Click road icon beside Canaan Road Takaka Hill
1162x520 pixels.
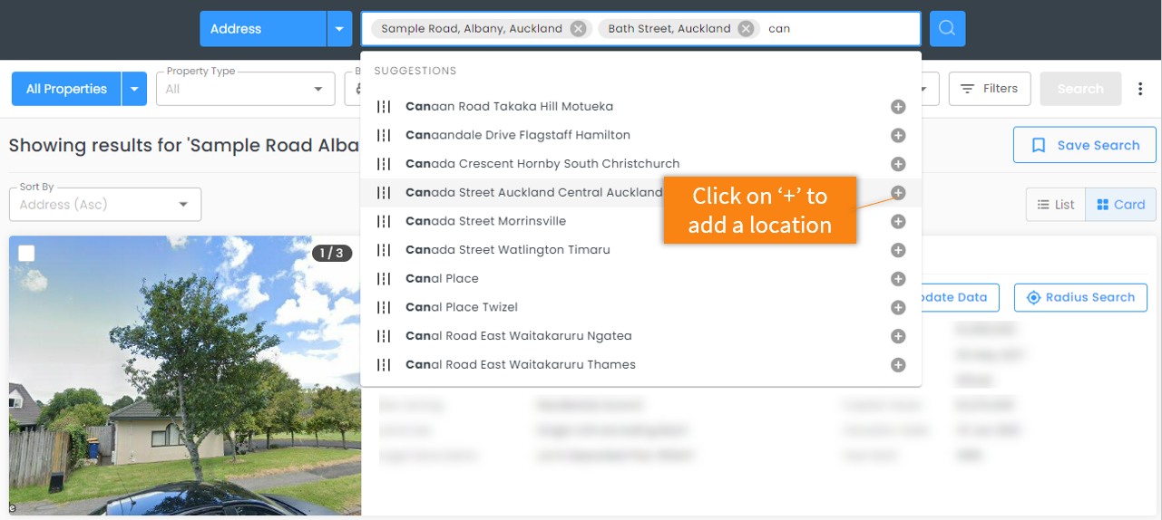(384, 107)
